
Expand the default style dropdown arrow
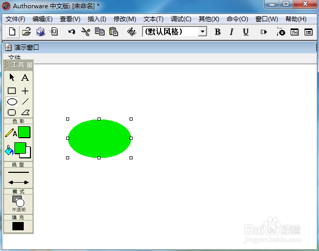202,32
